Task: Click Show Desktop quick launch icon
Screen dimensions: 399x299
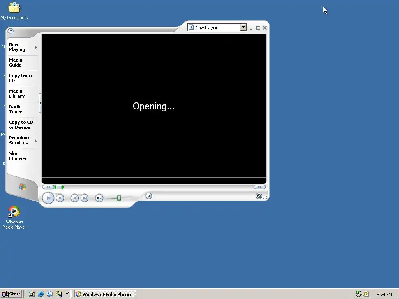Action: tap(32, 294)
